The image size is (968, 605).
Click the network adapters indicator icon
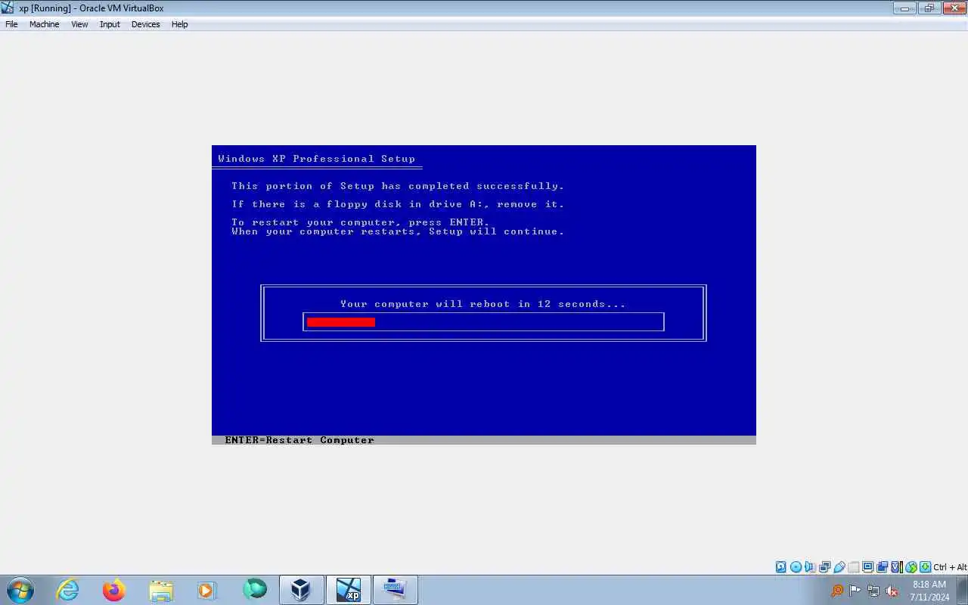click(x=824, y=566)
